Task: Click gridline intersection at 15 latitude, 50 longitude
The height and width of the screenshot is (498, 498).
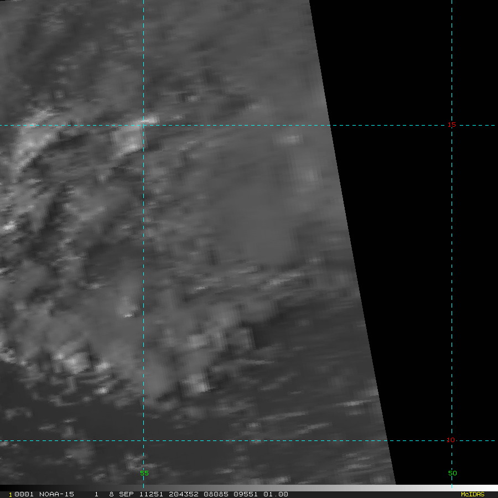Action: pyautogui.click(x=452, y=126)
